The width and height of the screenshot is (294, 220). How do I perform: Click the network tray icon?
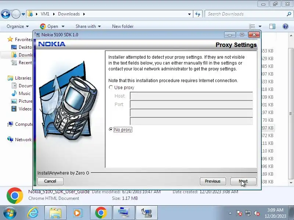click(x=248, y=213)
